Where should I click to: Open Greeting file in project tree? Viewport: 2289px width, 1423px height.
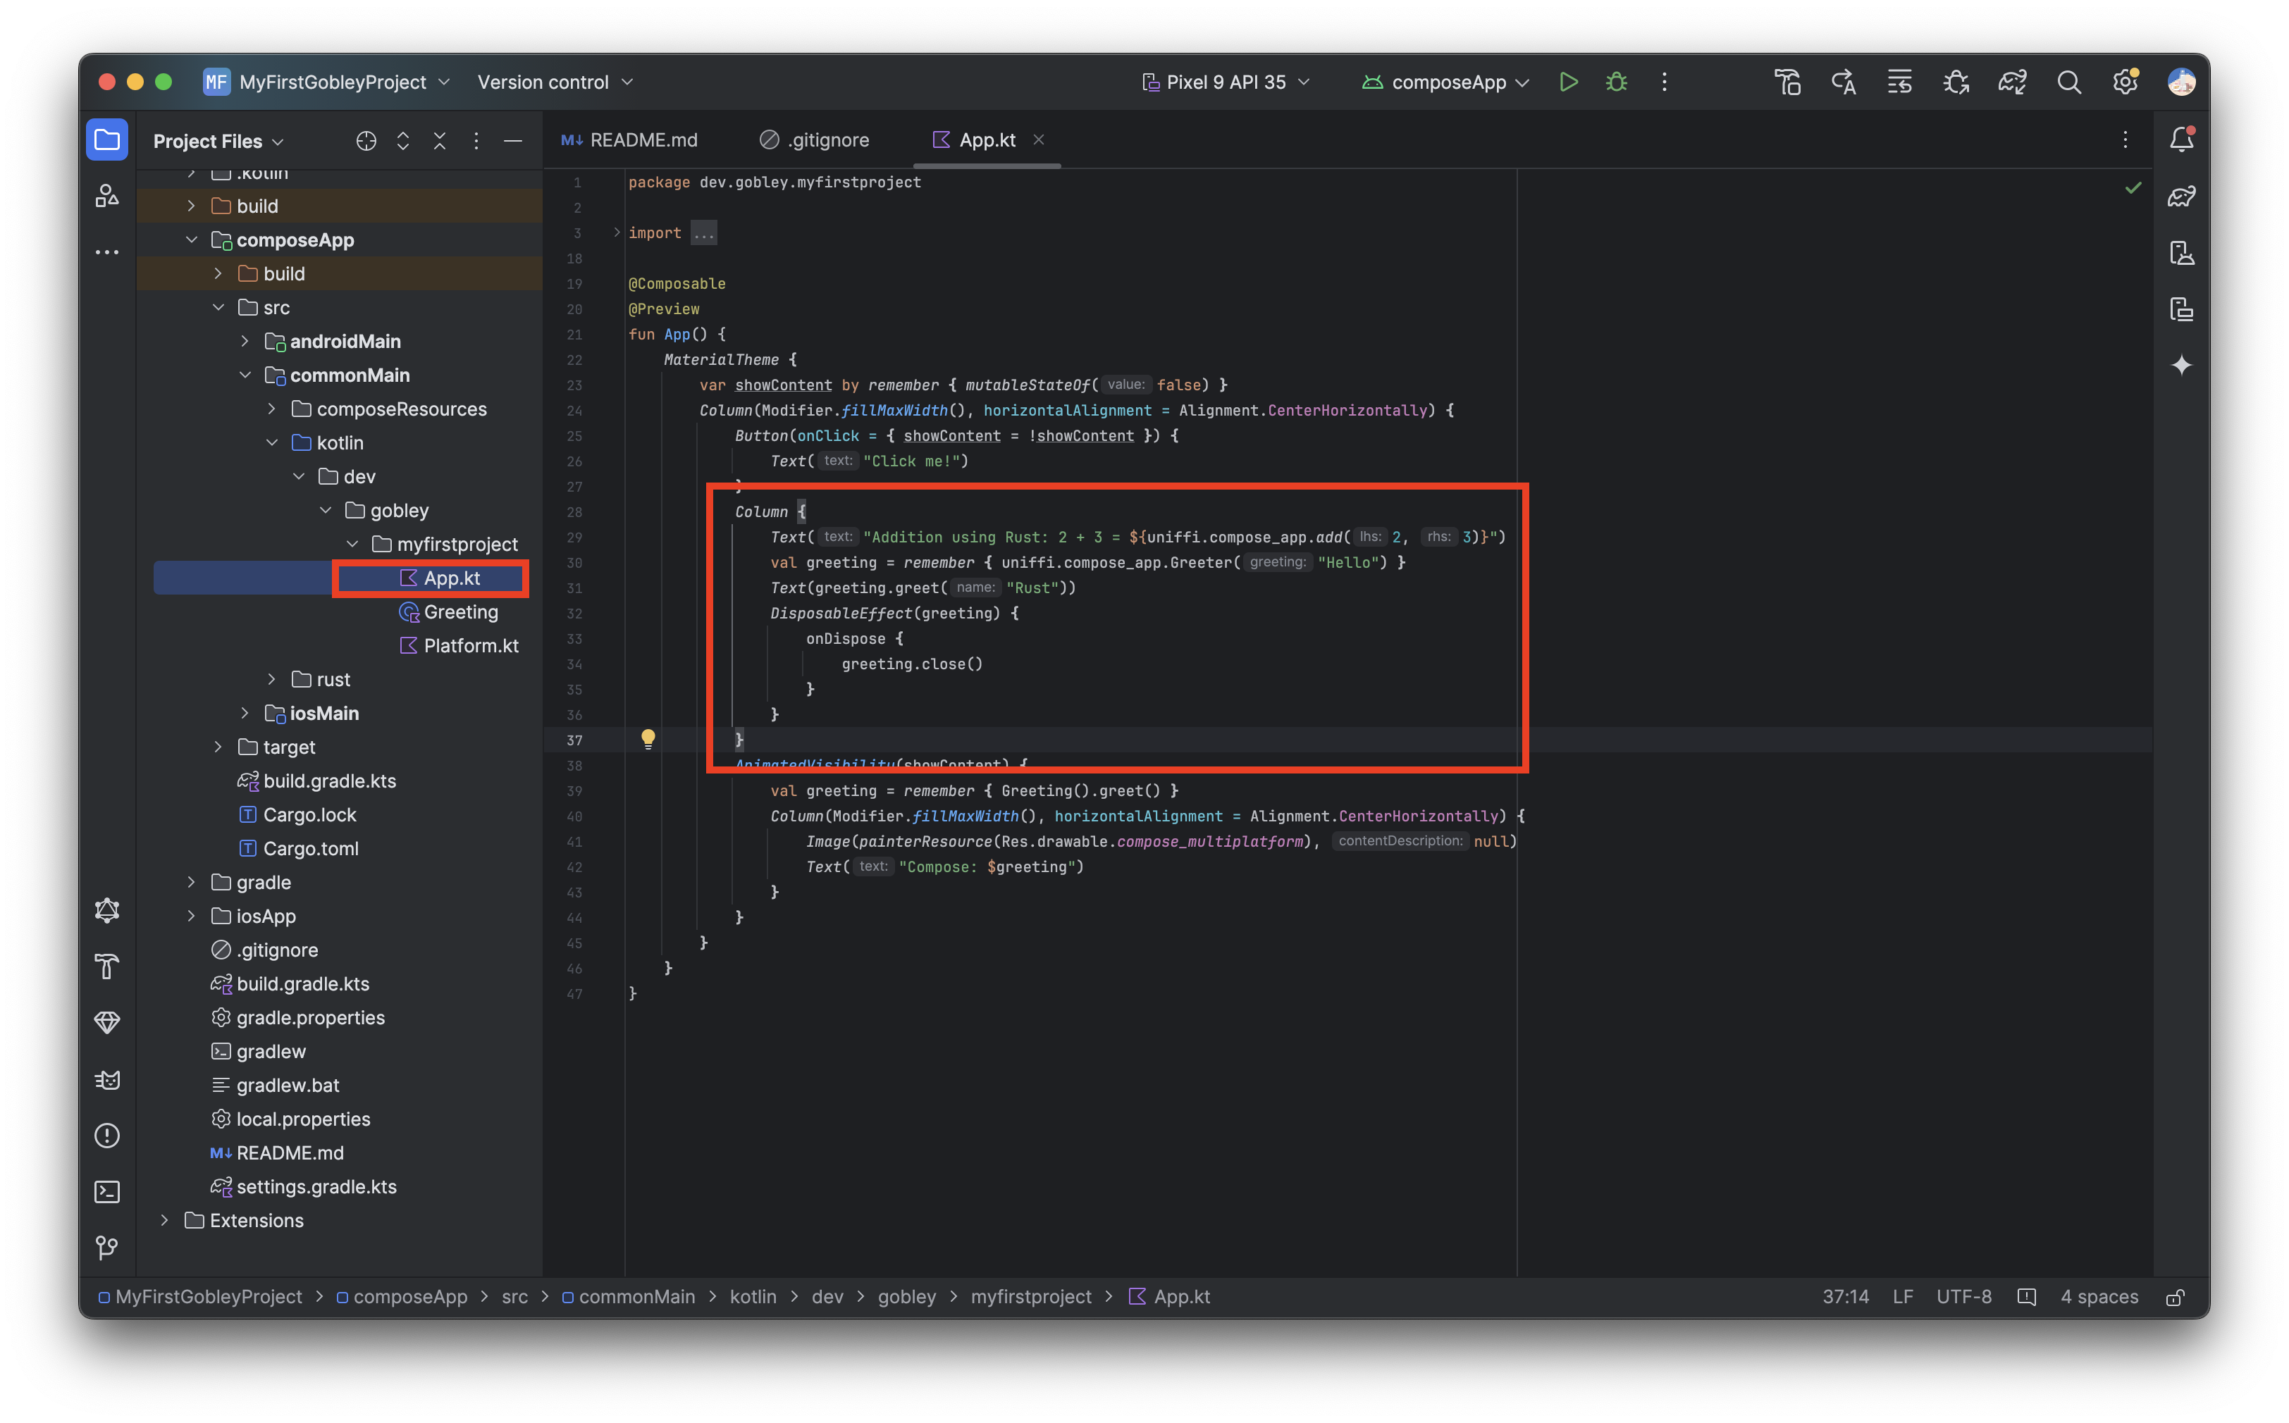449,611
